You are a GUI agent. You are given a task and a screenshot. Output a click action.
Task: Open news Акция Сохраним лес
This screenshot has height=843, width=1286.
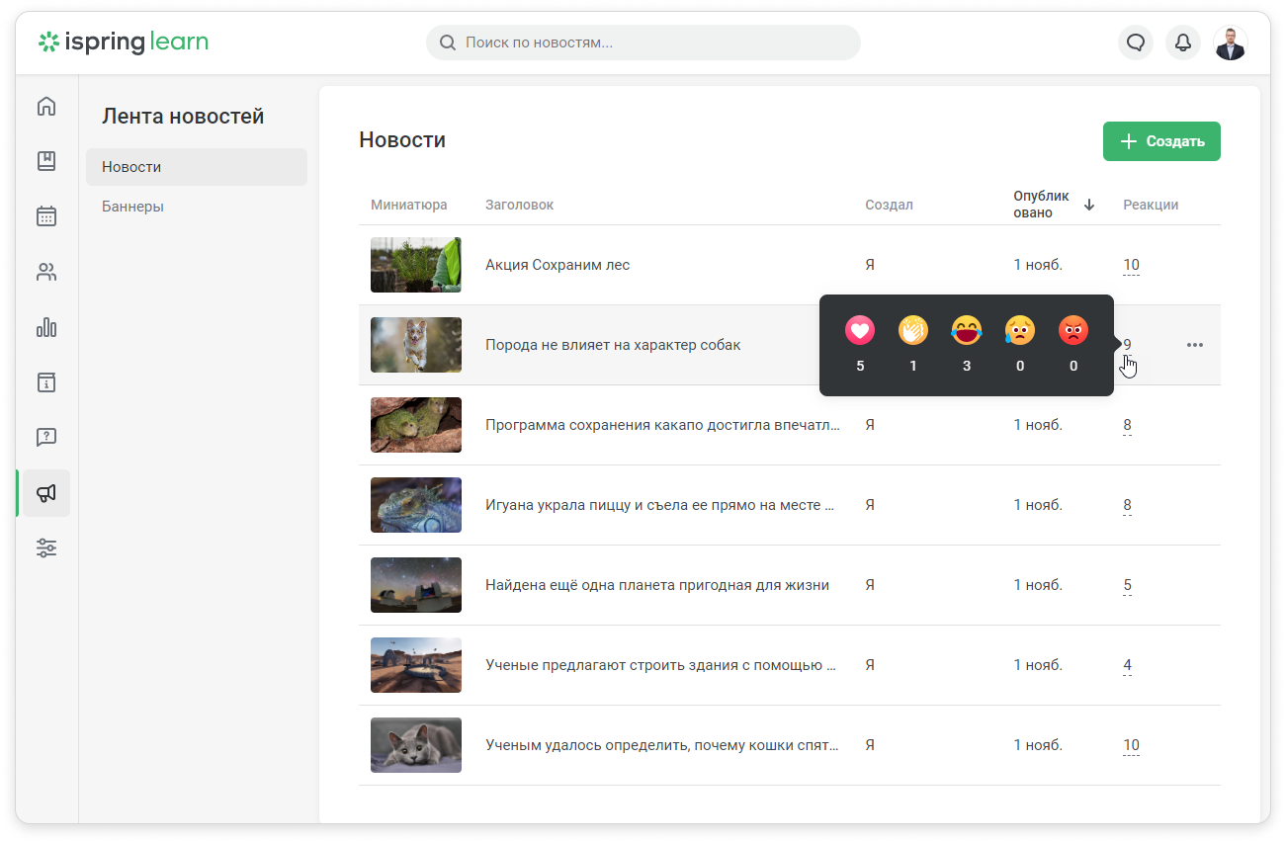pos(557,265)
